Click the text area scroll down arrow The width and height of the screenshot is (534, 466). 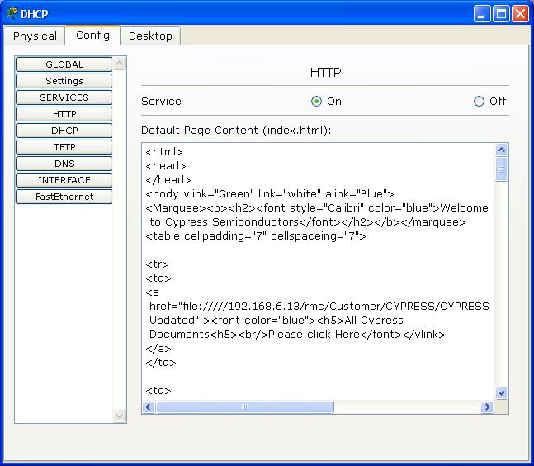[501, 393]
